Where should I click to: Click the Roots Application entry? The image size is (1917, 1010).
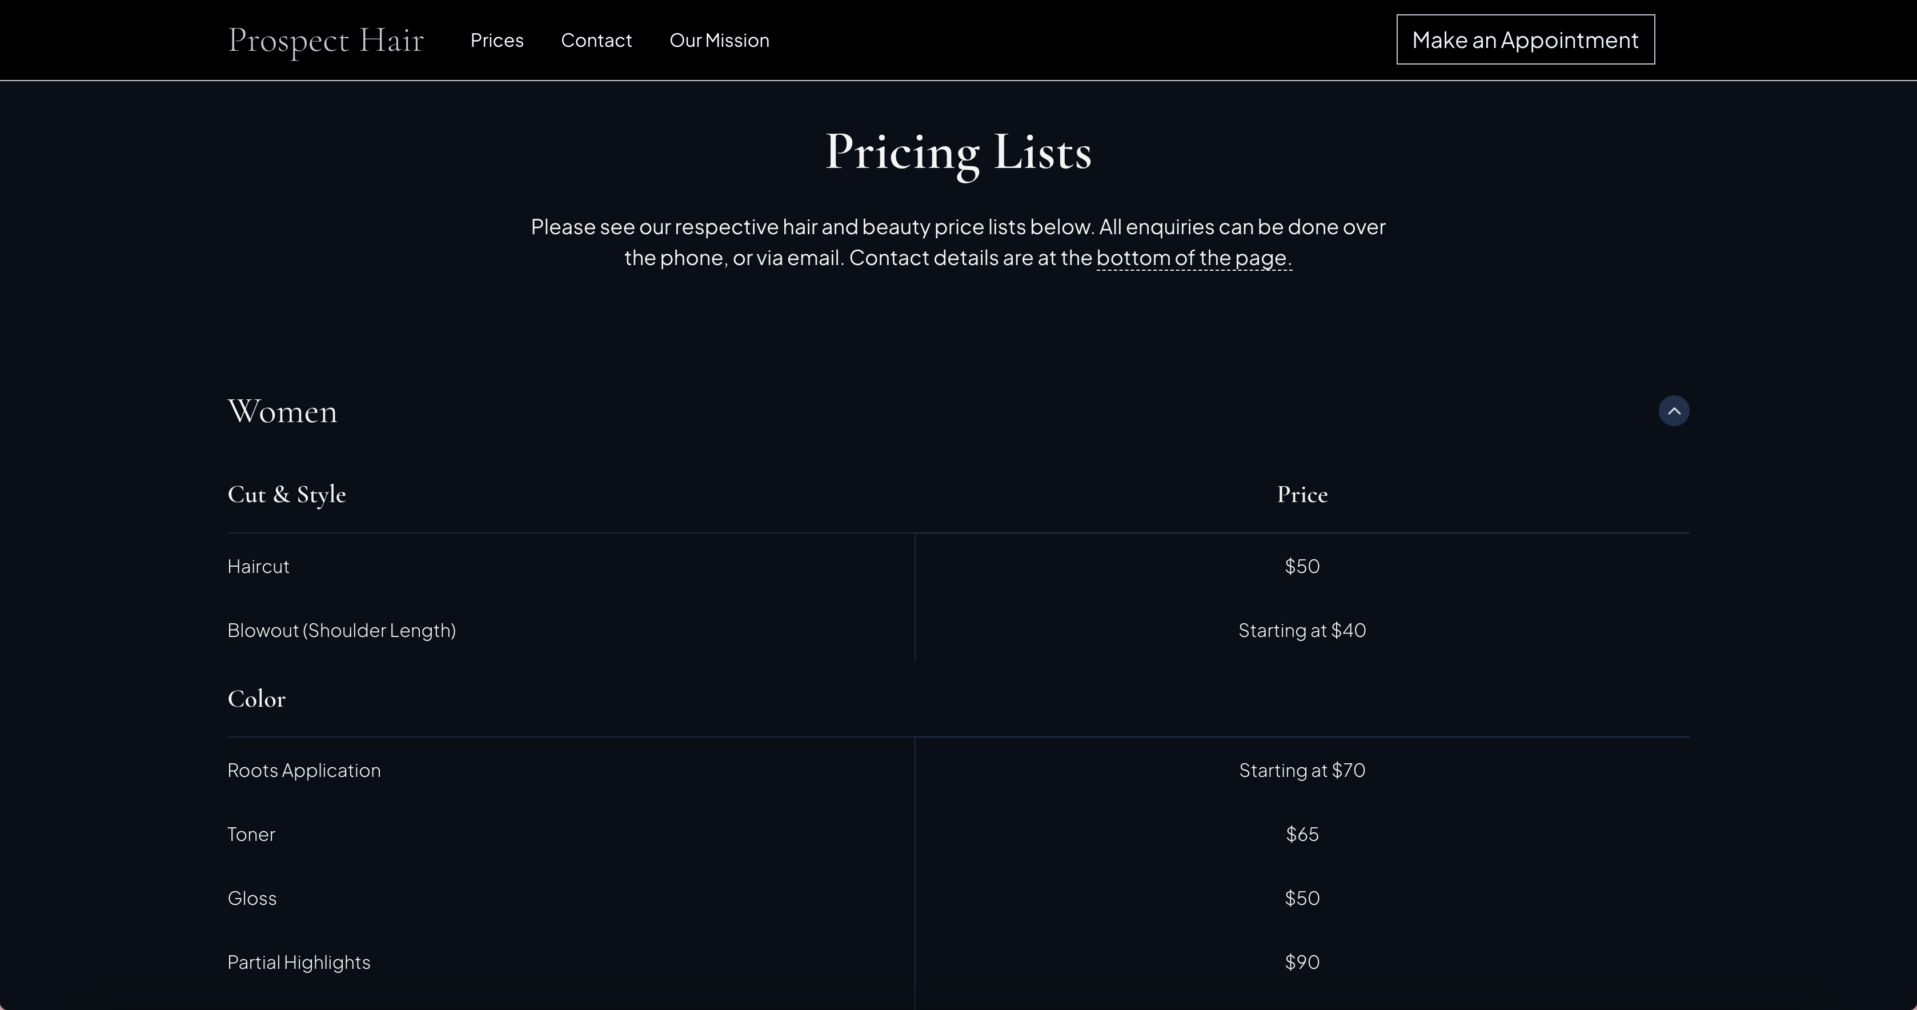point(304,770)
